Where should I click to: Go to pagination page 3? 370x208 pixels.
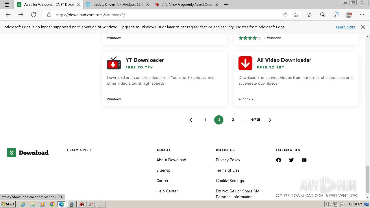[233, 120]
